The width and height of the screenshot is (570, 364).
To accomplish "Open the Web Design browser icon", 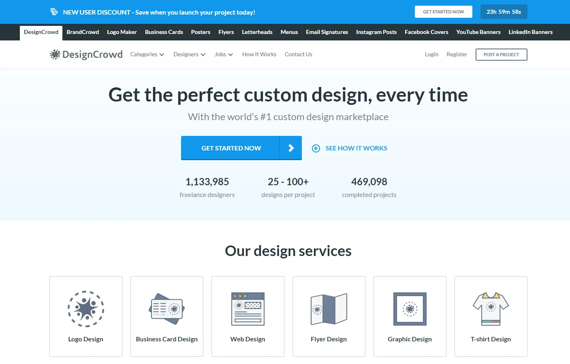I will click(248, 309).
